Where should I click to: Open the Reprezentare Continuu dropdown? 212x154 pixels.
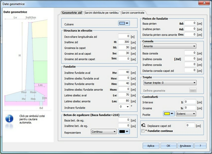(x=104, y=132)
